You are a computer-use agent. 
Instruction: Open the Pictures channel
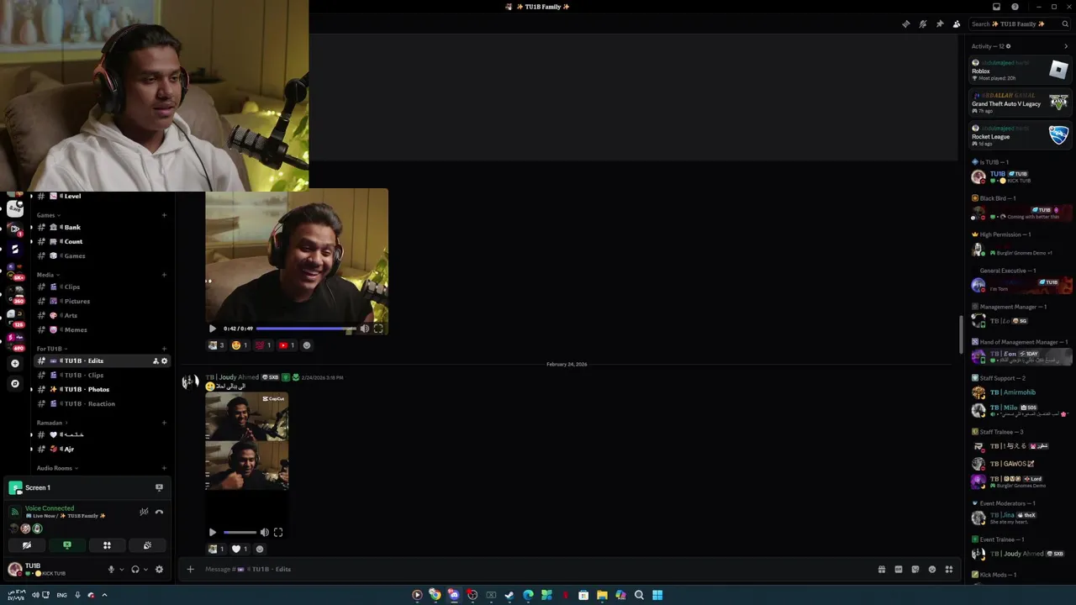[101, 301]
